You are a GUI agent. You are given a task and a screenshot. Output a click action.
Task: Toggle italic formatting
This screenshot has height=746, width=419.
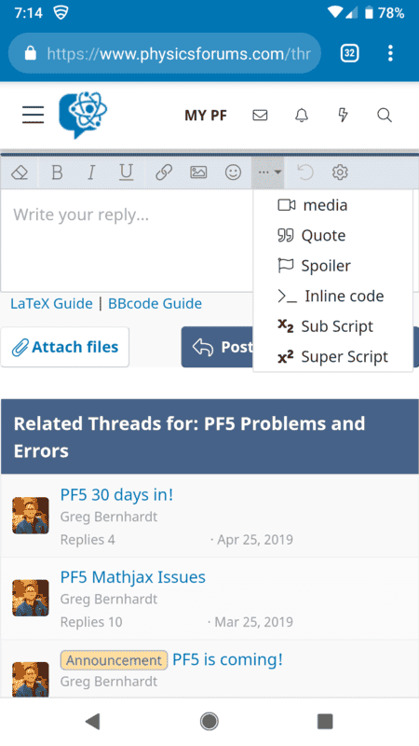pyautogui.click(x=91, y=173)
